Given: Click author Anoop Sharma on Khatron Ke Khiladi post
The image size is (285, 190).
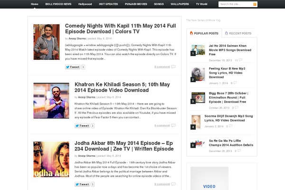Looking at the screenshot, I should pos(86,97).
